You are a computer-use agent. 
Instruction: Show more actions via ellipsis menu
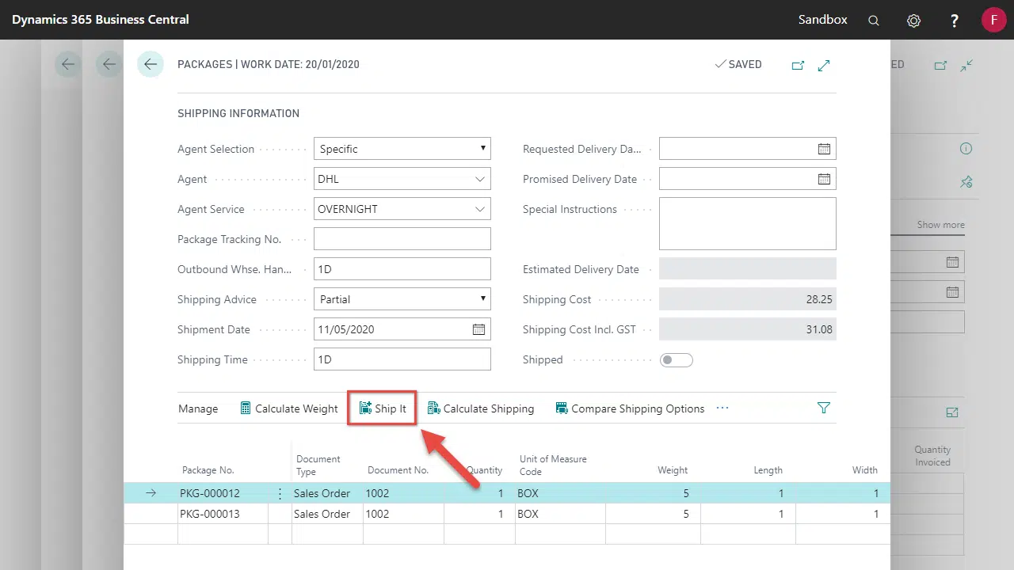pos(722,408)
